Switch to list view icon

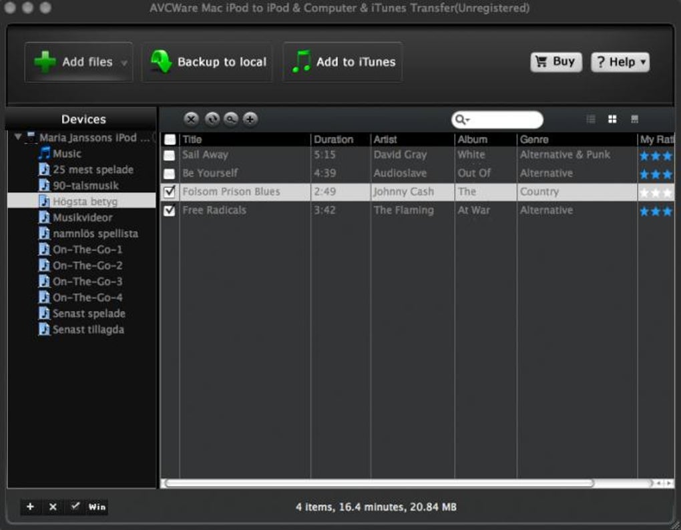[x=591, y=119]
